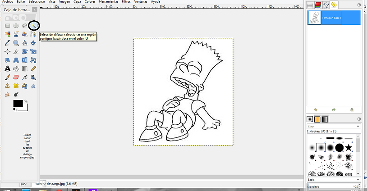Image resolution: width=367 pixels, height=191 pixels.
Task: Select the Flip tool
Action: coord(25,60)
